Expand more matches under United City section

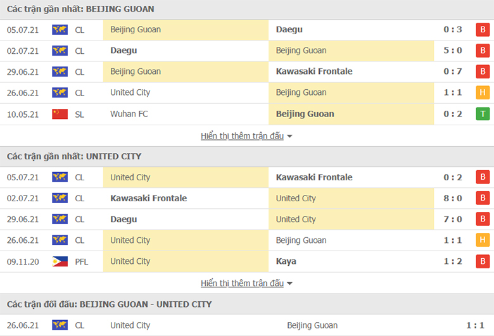pos(243,283)
